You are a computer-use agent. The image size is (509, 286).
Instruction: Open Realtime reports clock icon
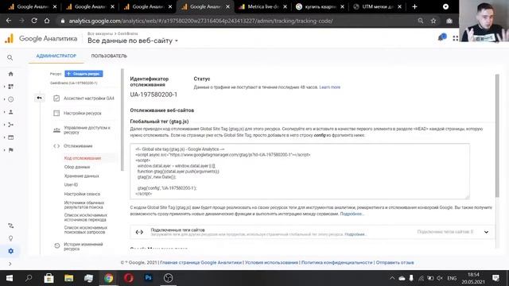10,99
